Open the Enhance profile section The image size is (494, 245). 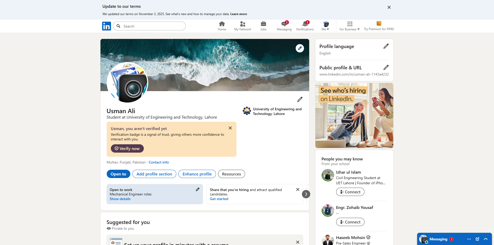point(197,174)
